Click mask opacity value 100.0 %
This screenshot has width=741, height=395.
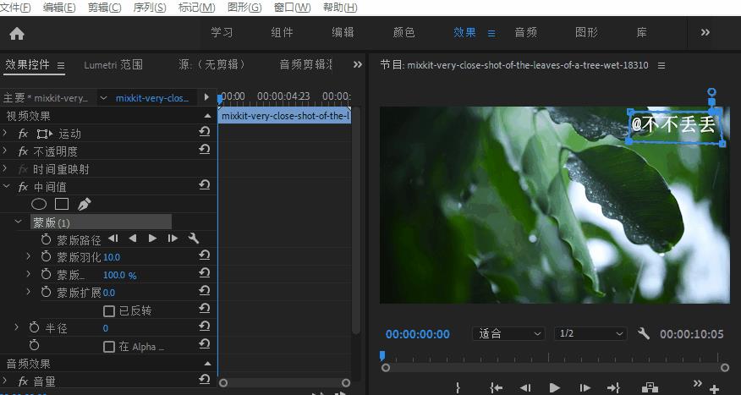(119, 275)
